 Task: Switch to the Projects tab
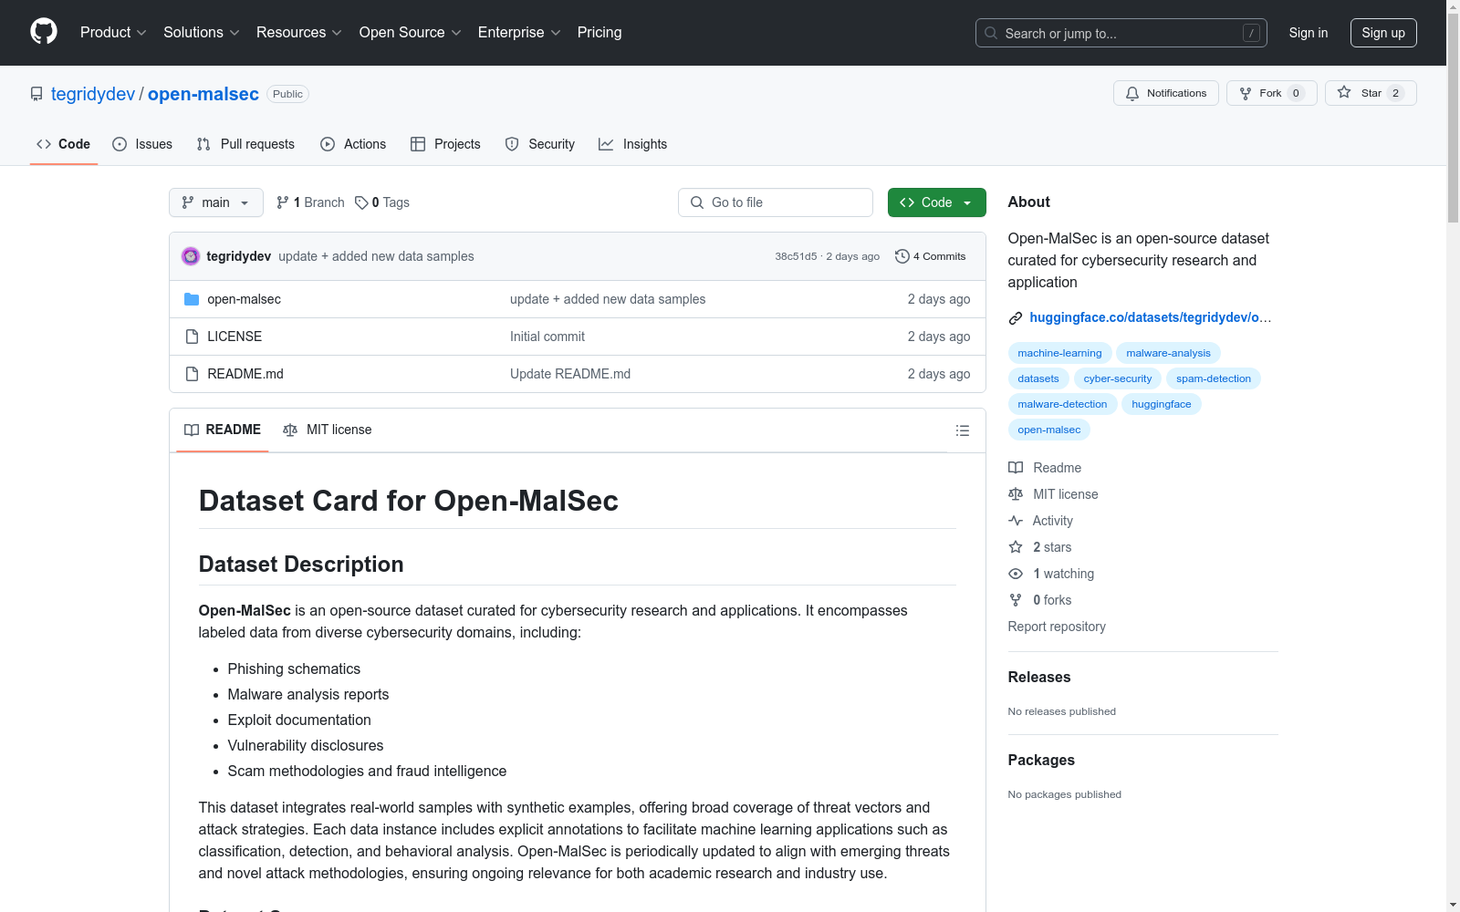[445, 144]
